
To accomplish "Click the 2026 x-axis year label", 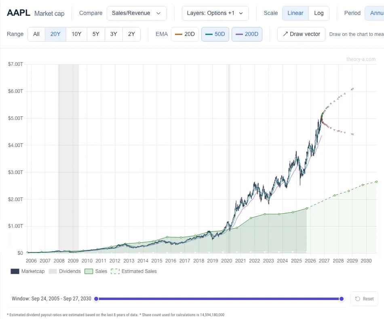I will tap(310, 261).
